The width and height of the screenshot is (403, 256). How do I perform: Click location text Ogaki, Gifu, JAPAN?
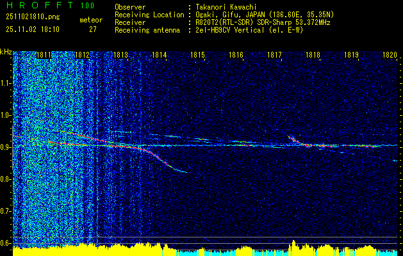click(x=230, y=15)
